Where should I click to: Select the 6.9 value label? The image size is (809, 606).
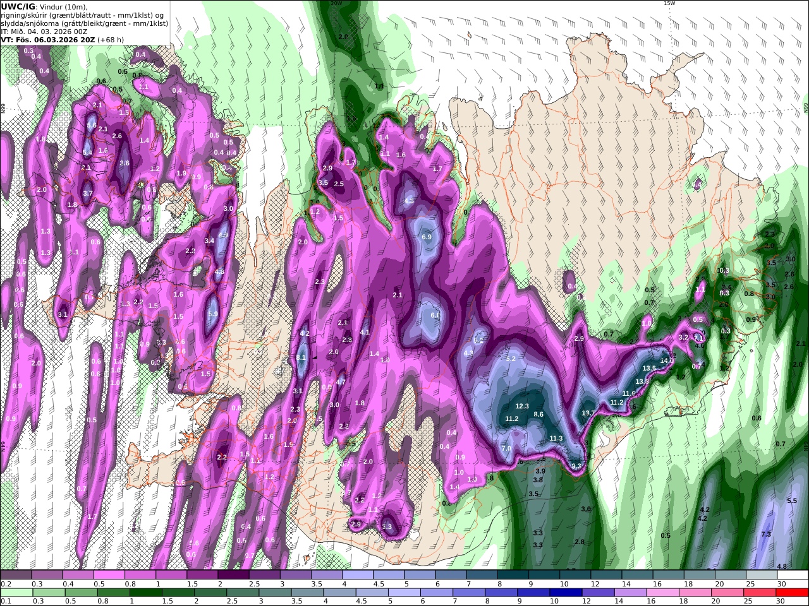(427, 237)
